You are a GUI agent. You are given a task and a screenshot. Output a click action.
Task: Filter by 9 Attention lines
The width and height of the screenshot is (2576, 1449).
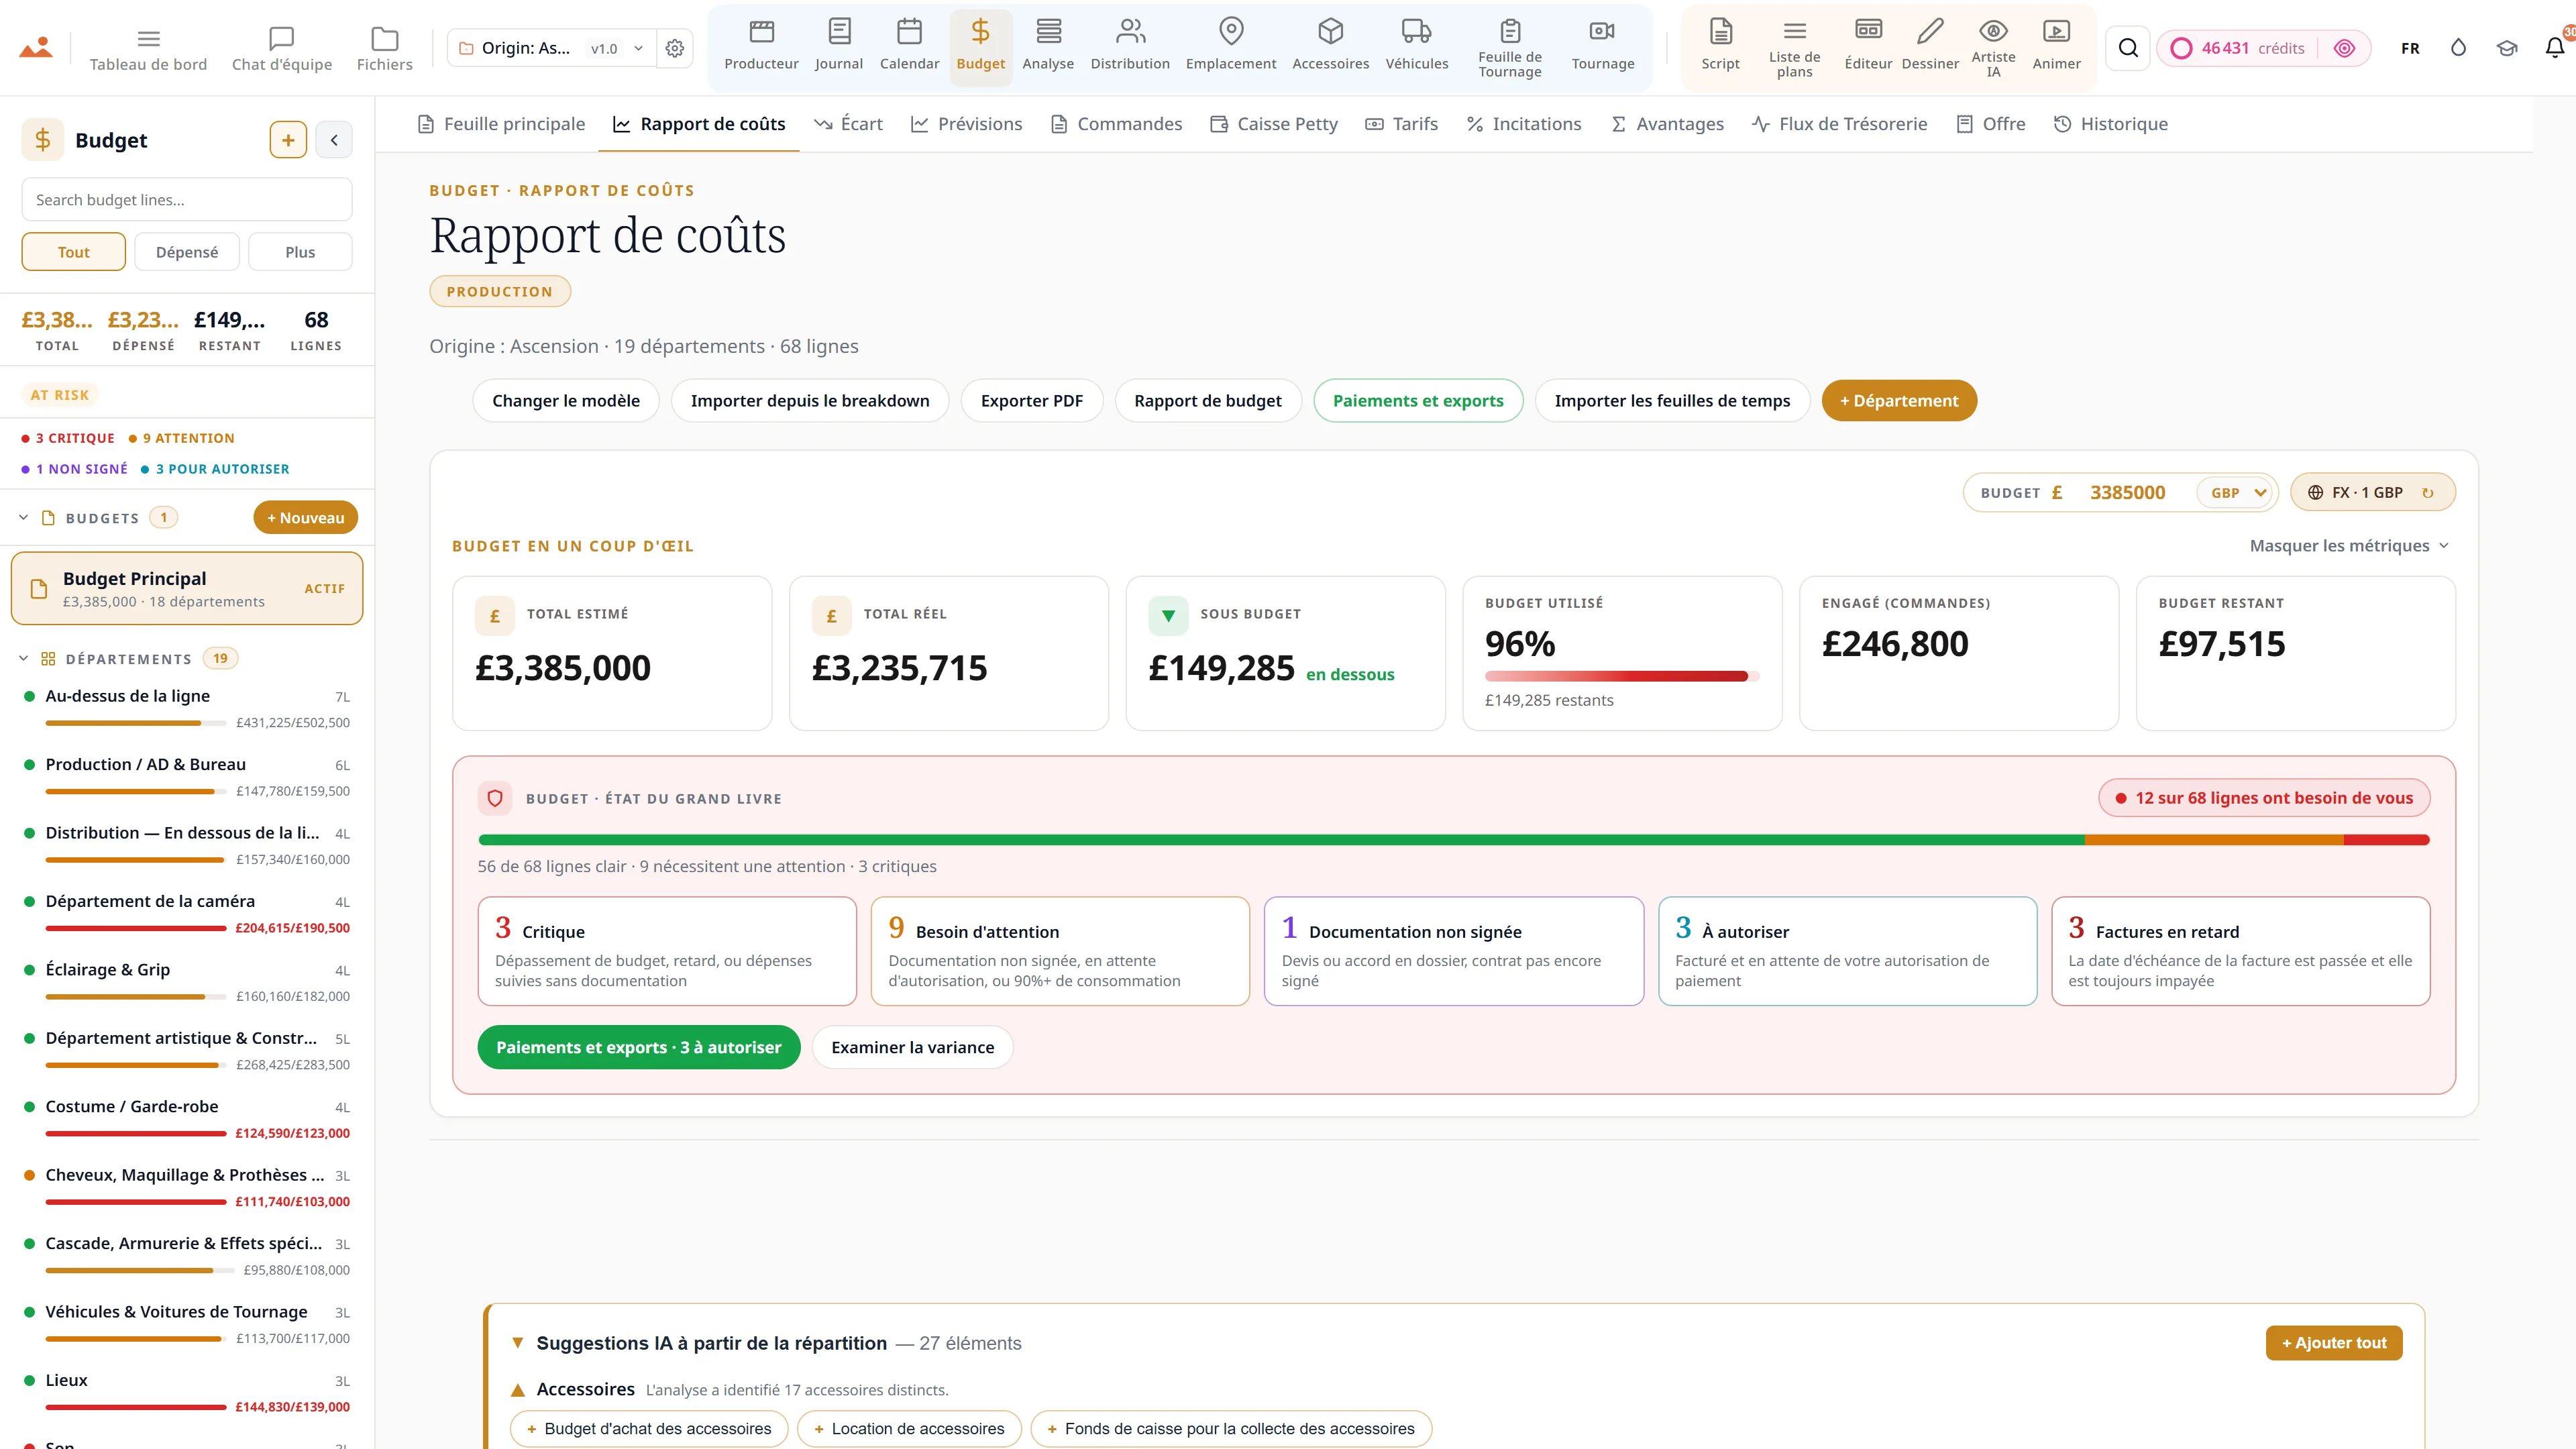[x=181, y=438]
